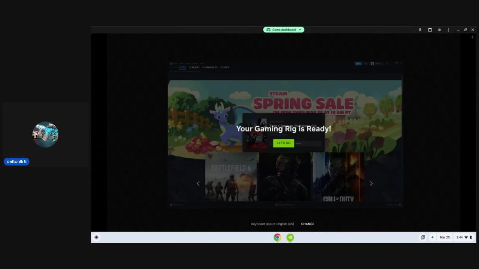Click CHANGE keyboard layout link
Viewport: 479px width, 269px height.
pos(308,224)
